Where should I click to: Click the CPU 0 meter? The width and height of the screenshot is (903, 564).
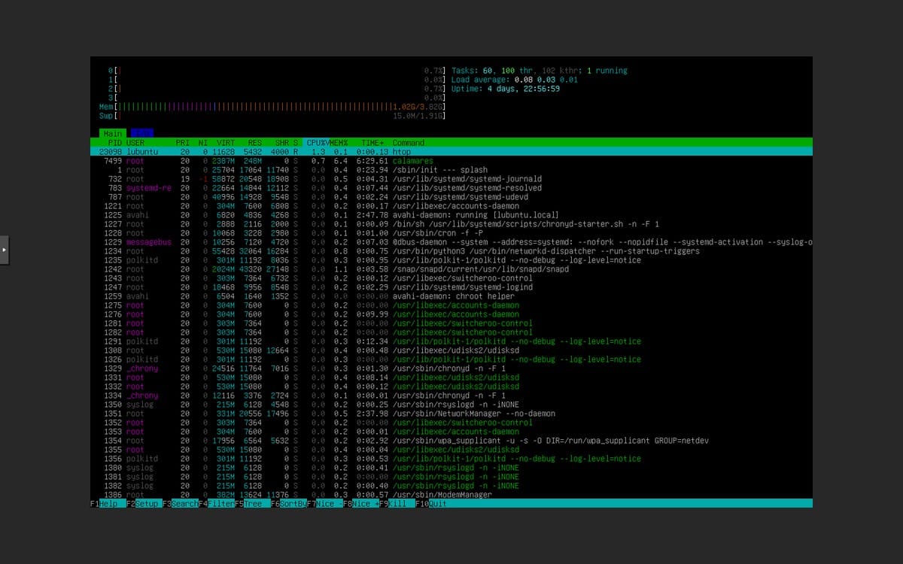(276, 71)
